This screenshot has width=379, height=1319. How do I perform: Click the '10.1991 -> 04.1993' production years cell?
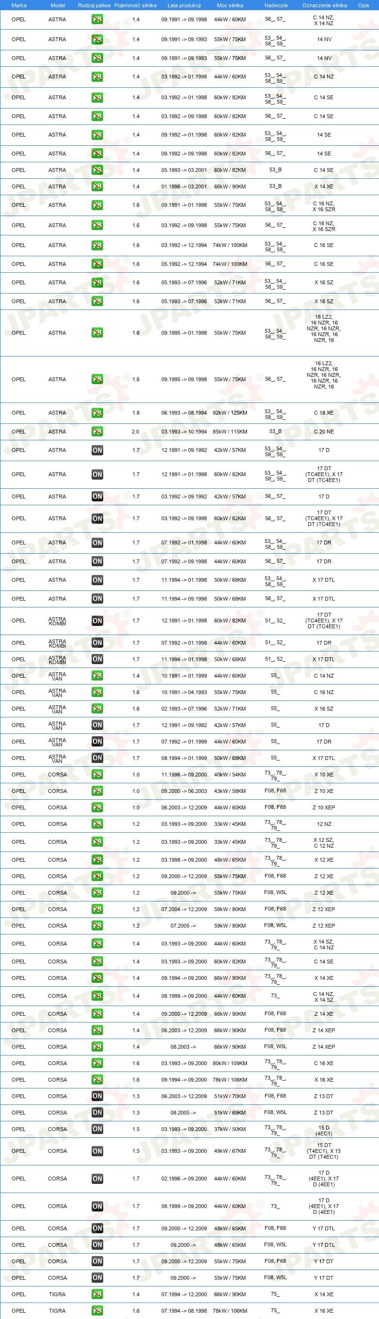point(184,692)
